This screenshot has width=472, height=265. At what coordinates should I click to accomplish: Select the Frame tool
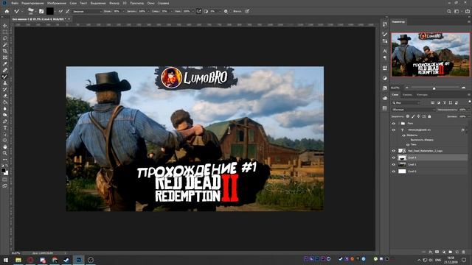click(5, 57)
